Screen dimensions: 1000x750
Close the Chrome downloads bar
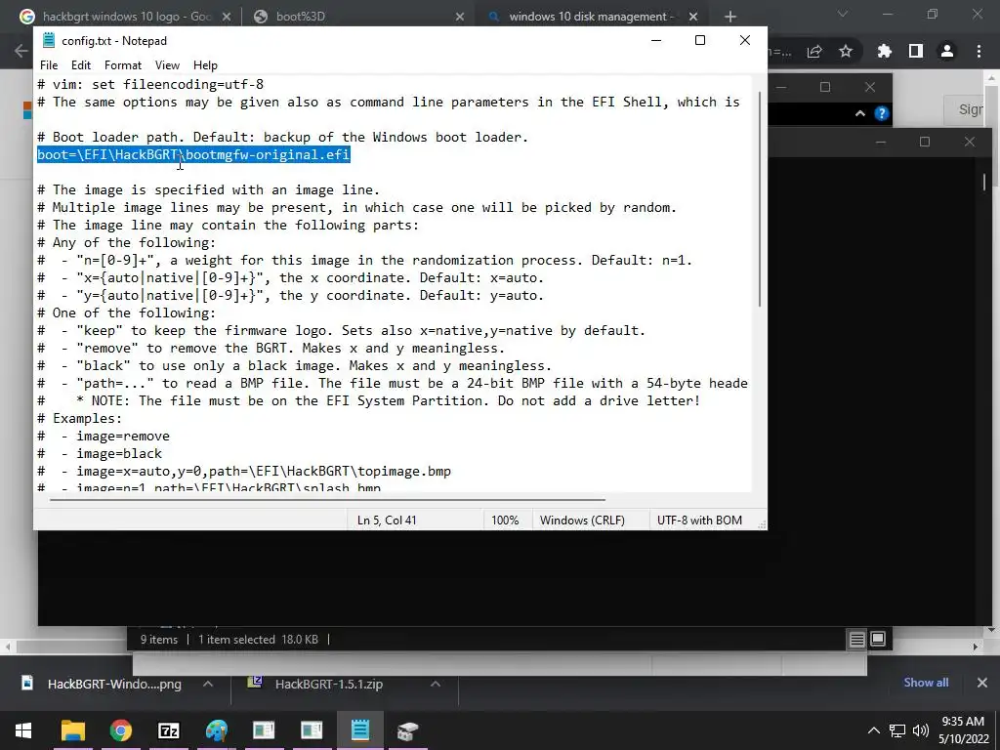(x=982, y=683)
